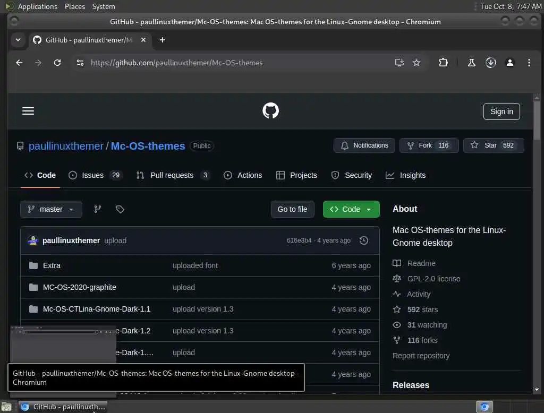Open the paullinuxthemer owner link in the title

pos(66,146)
